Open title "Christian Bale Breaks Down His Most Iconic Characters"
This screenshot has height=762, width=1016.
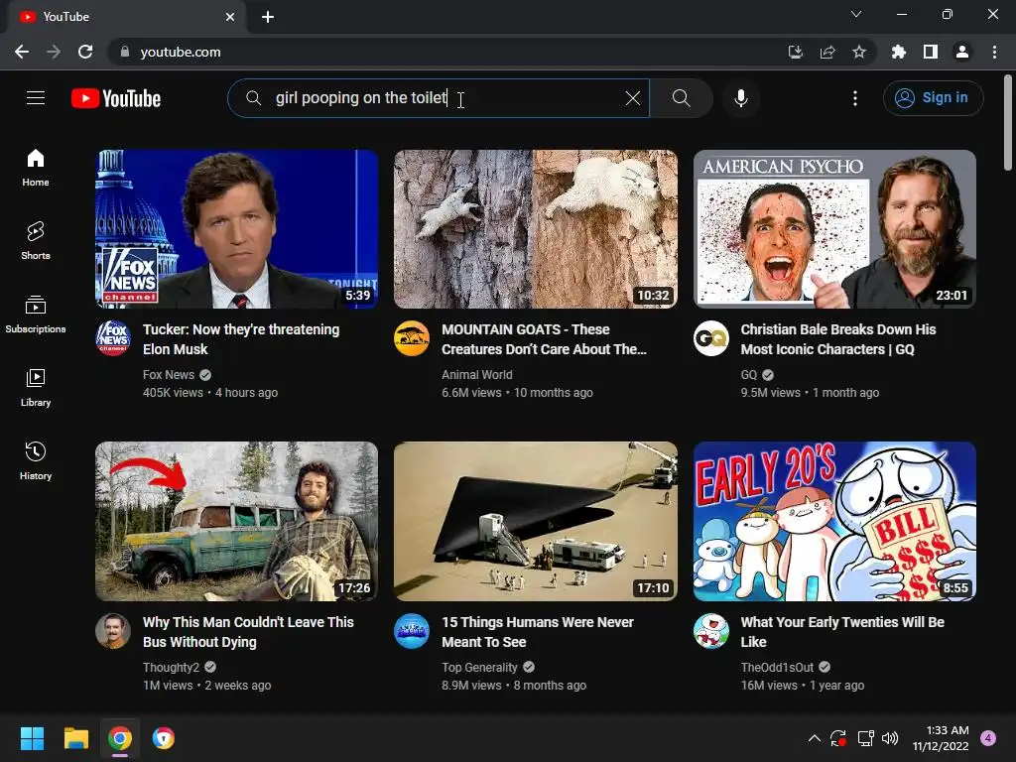pyautogui.click(x=838, y=339)
